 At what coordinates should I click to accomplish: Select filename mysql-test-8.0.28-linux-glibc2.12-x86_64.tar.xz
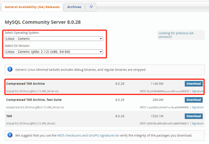35,107
